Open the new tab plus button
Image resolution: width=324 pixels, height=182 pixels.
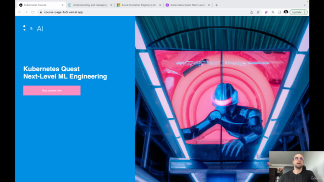pyautogui.click(x=217, y=5)
